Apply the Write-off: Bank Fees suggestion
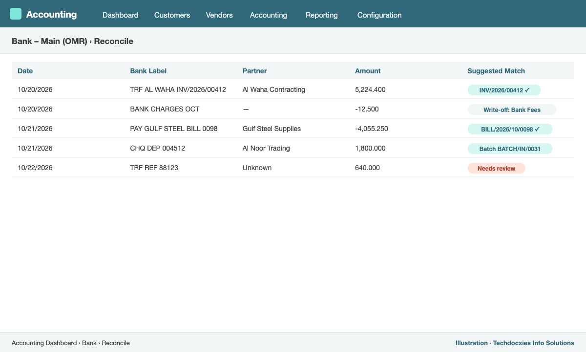This screenshot has width=586, height=352. (512, 110)
